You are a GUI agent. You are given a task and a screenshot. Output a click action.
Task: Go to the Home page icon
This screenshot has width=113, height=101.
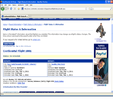[19, 9]
